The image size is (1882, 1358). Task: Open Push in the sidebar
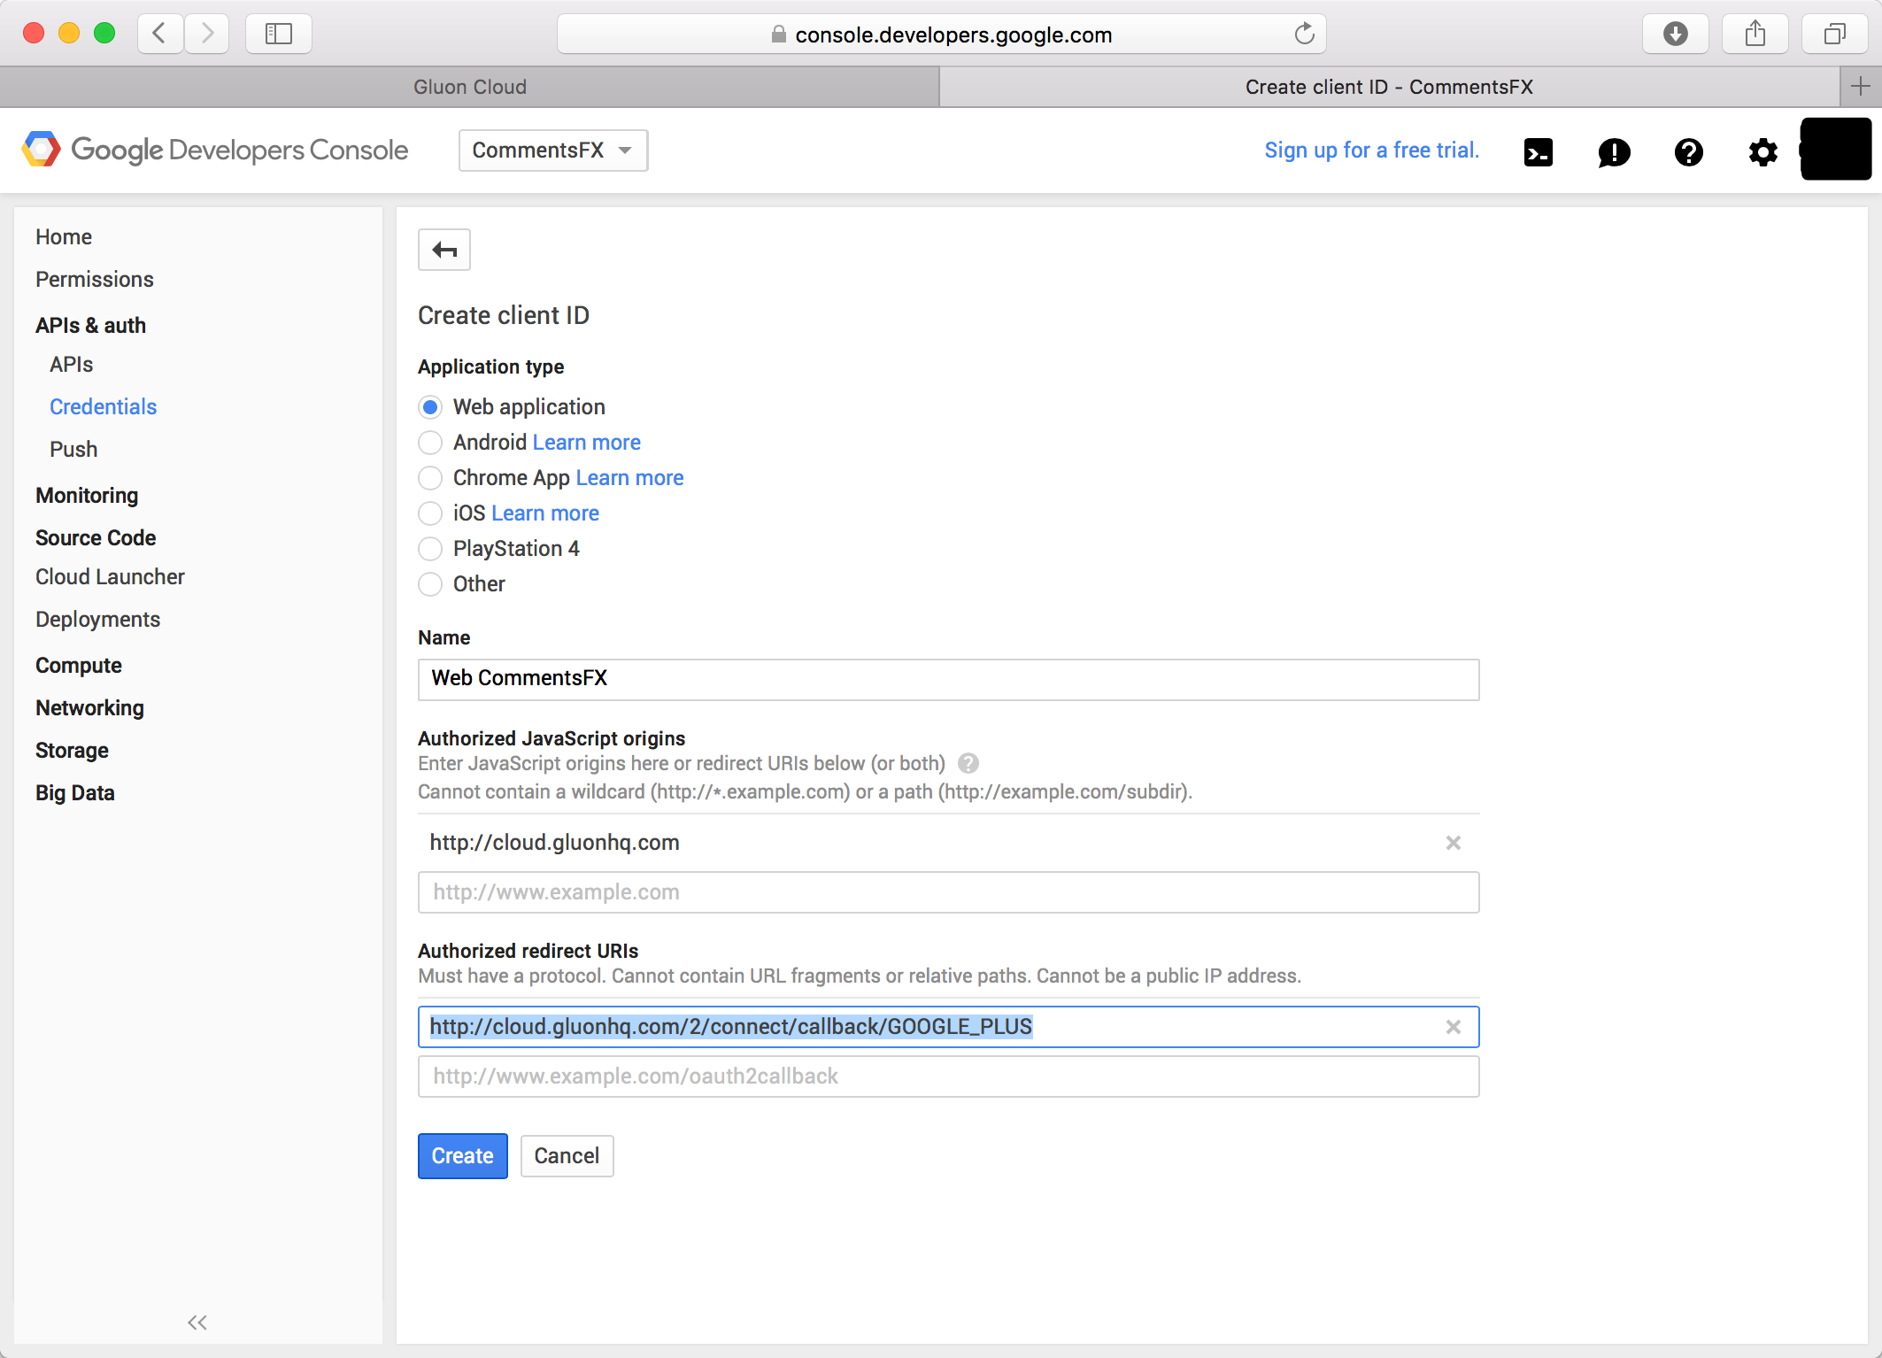coord(73,450)
